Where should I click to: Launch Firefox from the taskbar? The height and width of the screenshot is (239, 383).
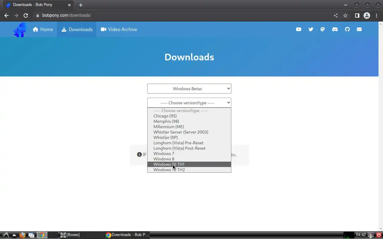click(22, 235)
